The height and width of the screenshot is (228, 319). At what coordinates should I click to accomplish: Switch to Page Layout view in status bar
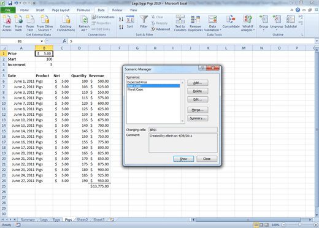[x=261, y=225]
